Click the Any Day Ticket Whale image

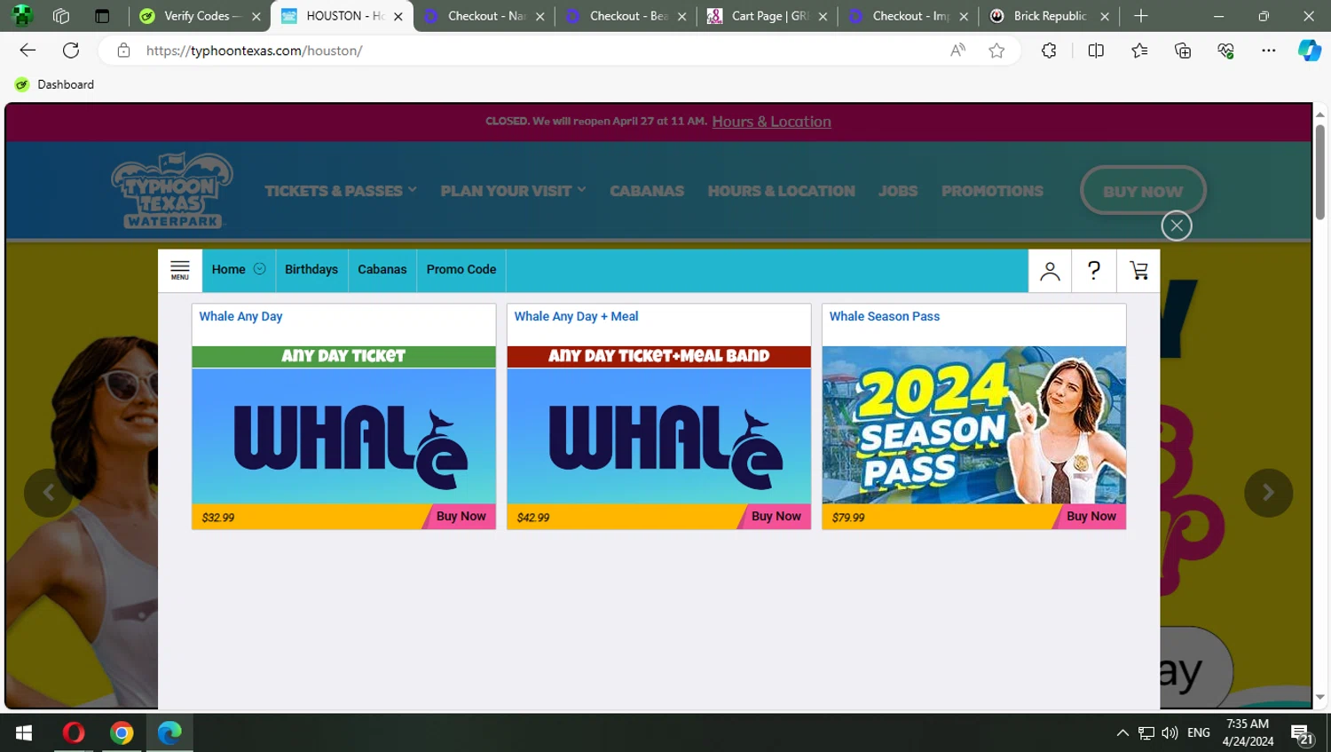click(343, 424)
